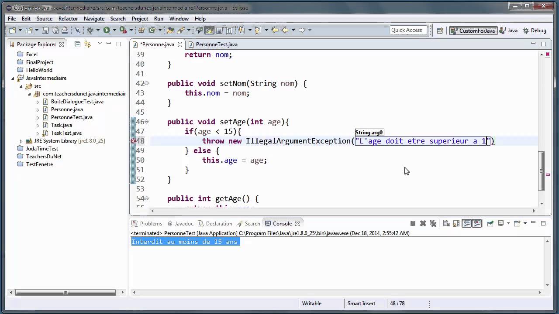Click the Last Edit Location arrow icon
559x314 pixels.
[275, 30]
